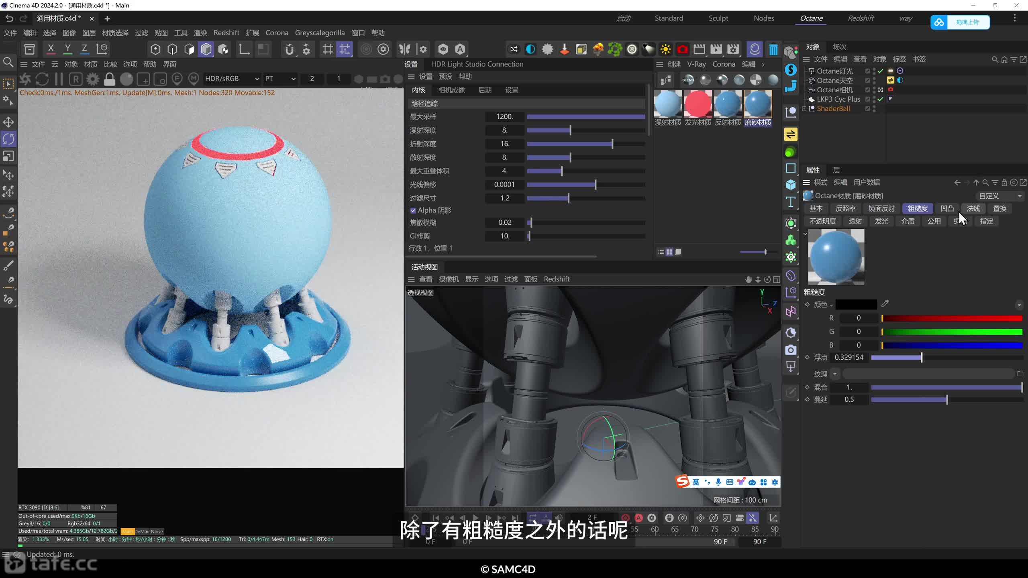Click the undo arrow at top left
The width and height of the screenshot is (1028, 578).
tap(9, 18)
